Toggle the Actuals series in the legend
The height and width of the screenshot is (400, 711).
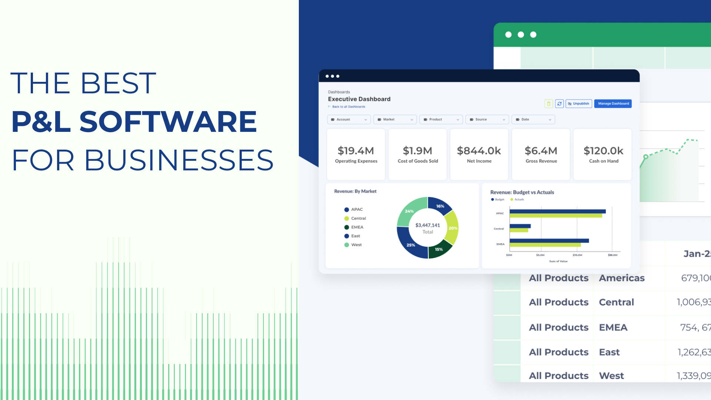click(517, 199)
